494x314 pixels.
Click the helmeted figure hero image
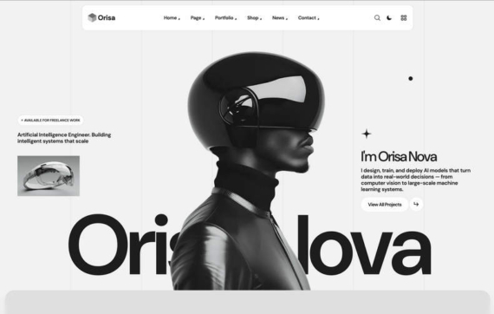pos(249,170)
